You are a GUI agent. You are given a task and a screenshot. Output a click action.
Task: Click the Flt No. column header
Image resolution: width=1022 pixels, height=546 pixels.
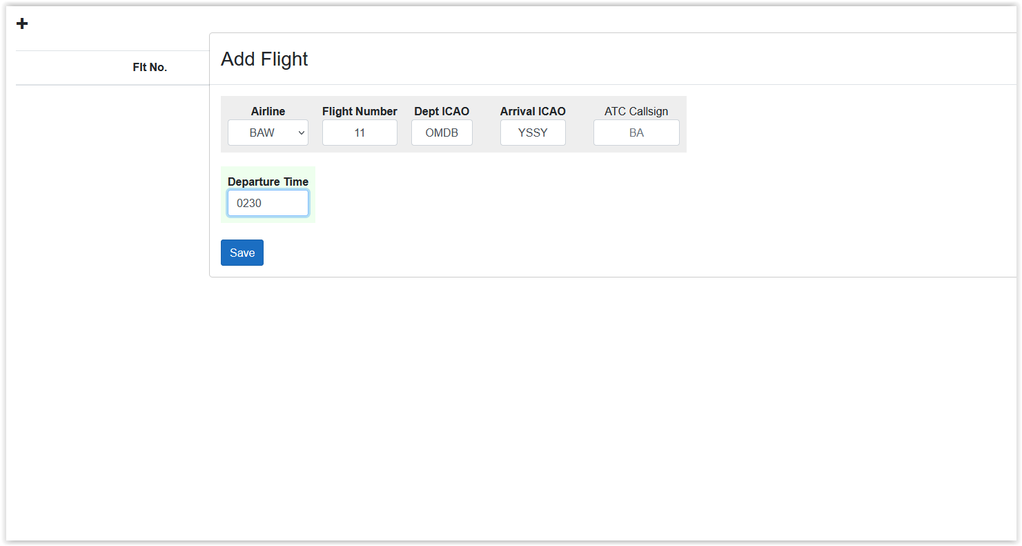[x=150, y=68]
